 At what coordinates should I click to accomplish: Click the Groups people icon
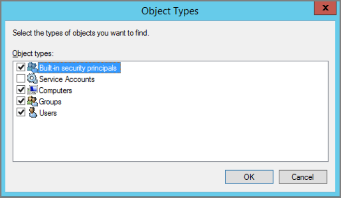(x=32, y=101)
